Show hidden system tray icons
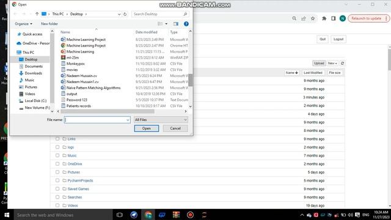This screenshot has width=391, height=220. click(x=302, y=215)
